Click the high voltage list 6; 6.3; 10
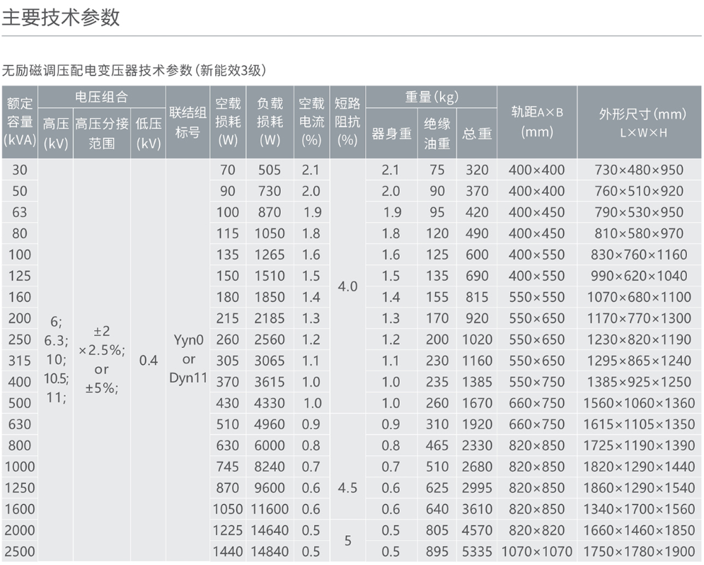 click(x=56, y=359)
